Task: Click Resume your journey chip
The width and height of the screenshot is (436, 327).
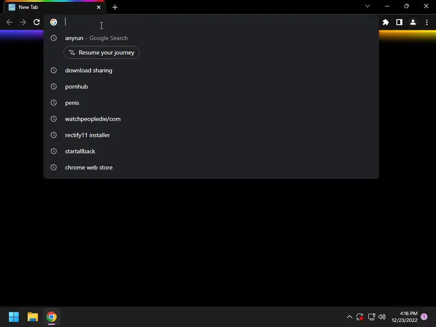Action: [x=101, y=52]
